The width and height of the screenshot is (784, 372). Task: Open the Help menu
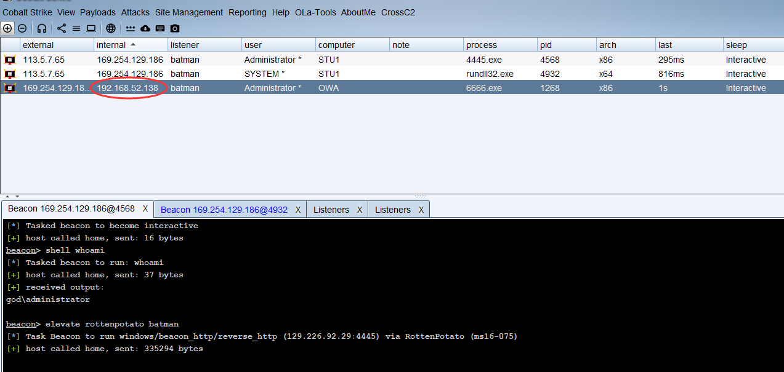[x=280, y=12]
